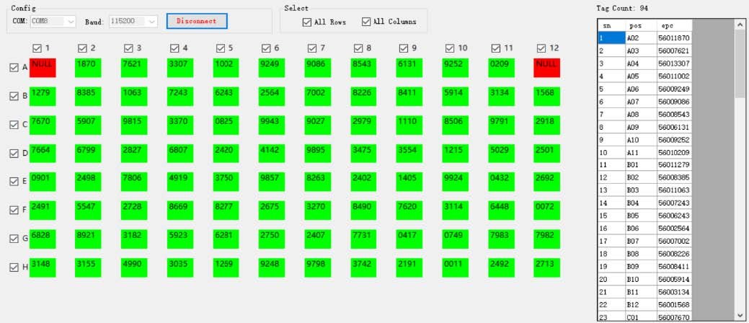Toggle the row H checkbox

(14, 267)
